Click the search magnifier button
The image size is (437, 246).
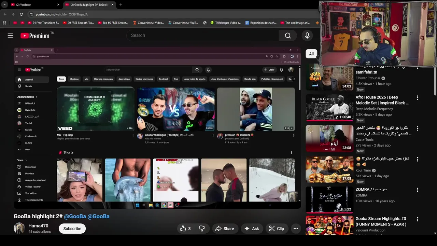288,36
